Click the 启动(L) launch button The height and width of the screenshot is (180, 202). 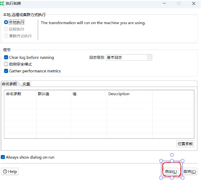171,172
